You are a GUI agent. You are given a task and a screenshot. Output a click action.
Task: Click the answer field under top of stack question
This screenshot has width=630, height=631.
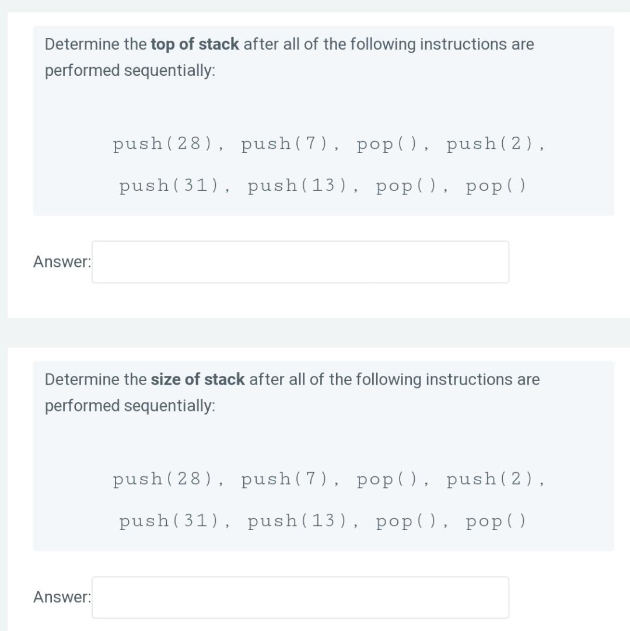[x=300, y=262]
